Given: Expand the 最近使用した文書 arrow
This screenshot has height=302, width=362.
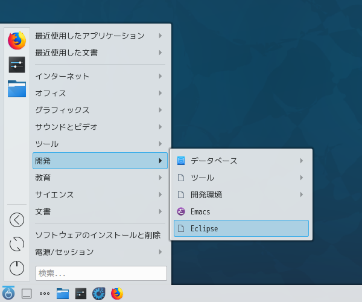Looking at the screenshot, I should pyautogui.click(x=160, y=53).
